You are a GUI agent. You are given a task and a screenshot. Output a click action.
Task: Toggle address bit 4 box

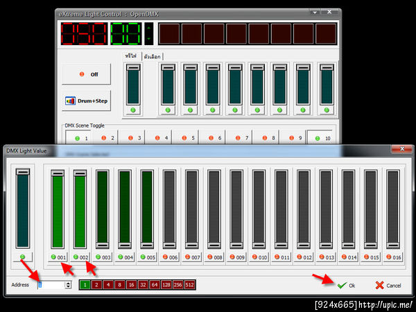108,285
